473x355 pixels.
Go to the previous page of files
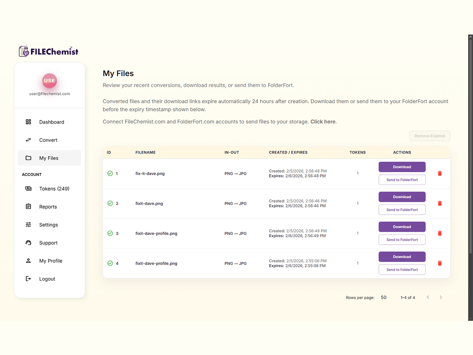tap(428, 297)
